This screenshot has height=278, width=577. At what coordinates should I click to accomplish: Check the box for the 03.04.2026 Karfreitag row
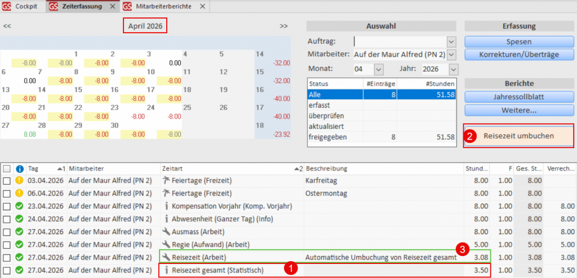(7, 181)
